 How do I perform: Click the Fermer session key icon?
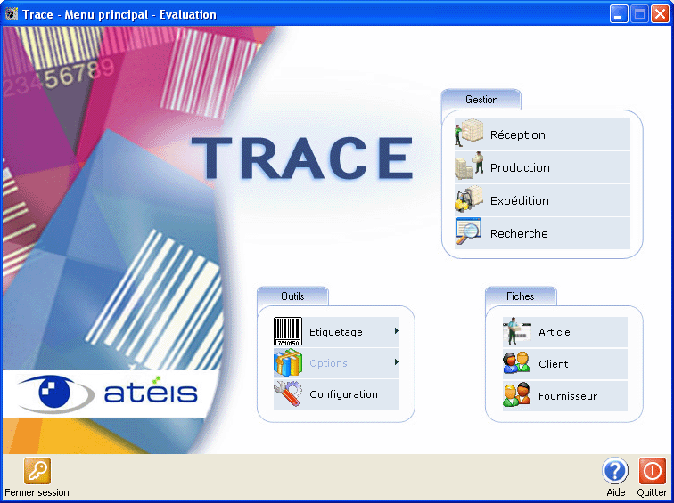[37, 471]
